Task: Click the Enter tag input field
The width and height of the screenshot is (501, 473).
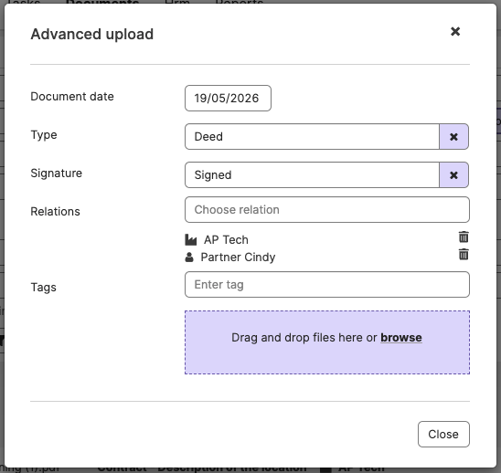Action: point(327,285)
